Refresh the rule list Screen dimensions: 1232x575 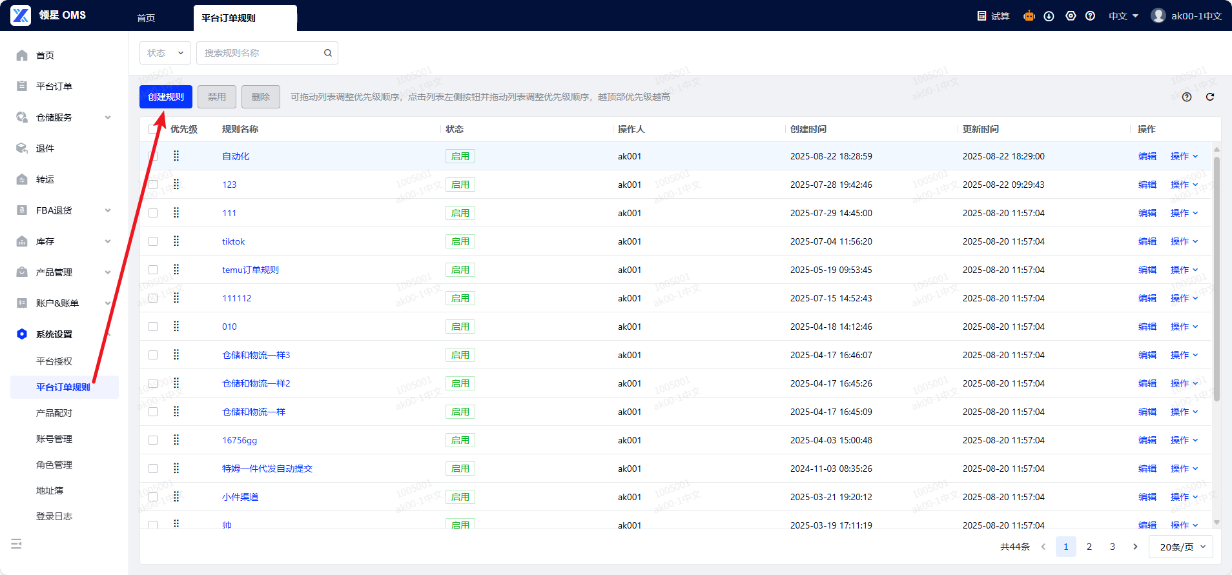[1210, 97]
